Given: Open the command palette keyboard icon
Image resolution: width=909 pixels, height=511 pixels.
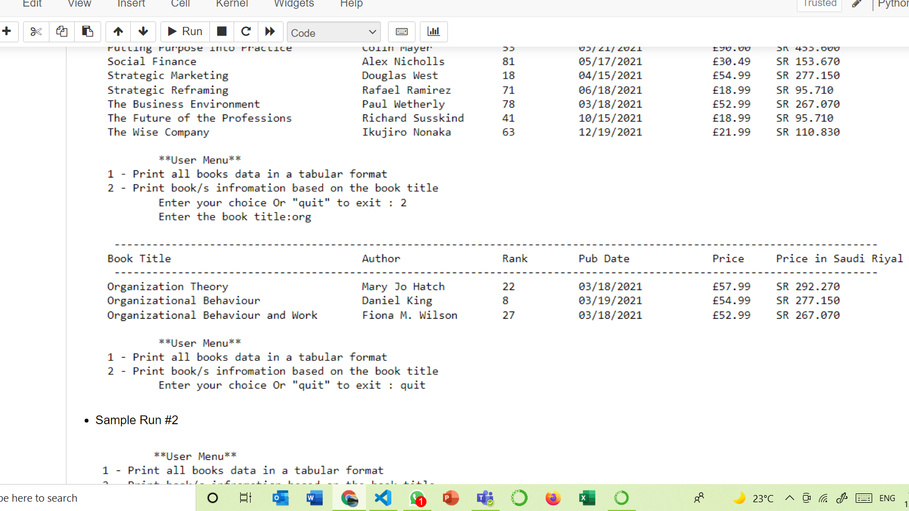Looking at the screenshot, I should [402, 31].
